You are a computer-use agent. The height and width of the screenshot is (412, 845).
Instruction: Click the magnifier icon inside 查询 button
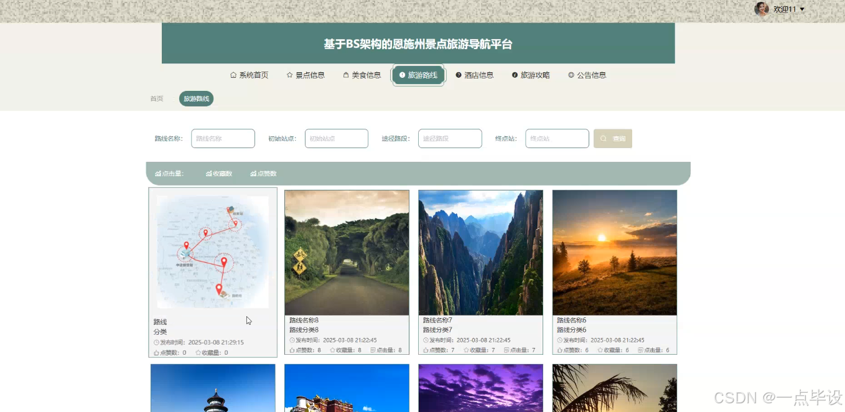point(602,138)
